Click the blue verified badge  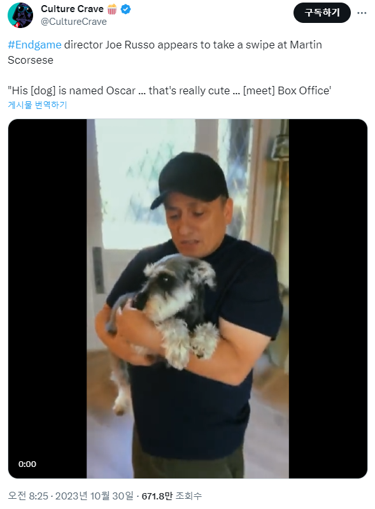125,10
